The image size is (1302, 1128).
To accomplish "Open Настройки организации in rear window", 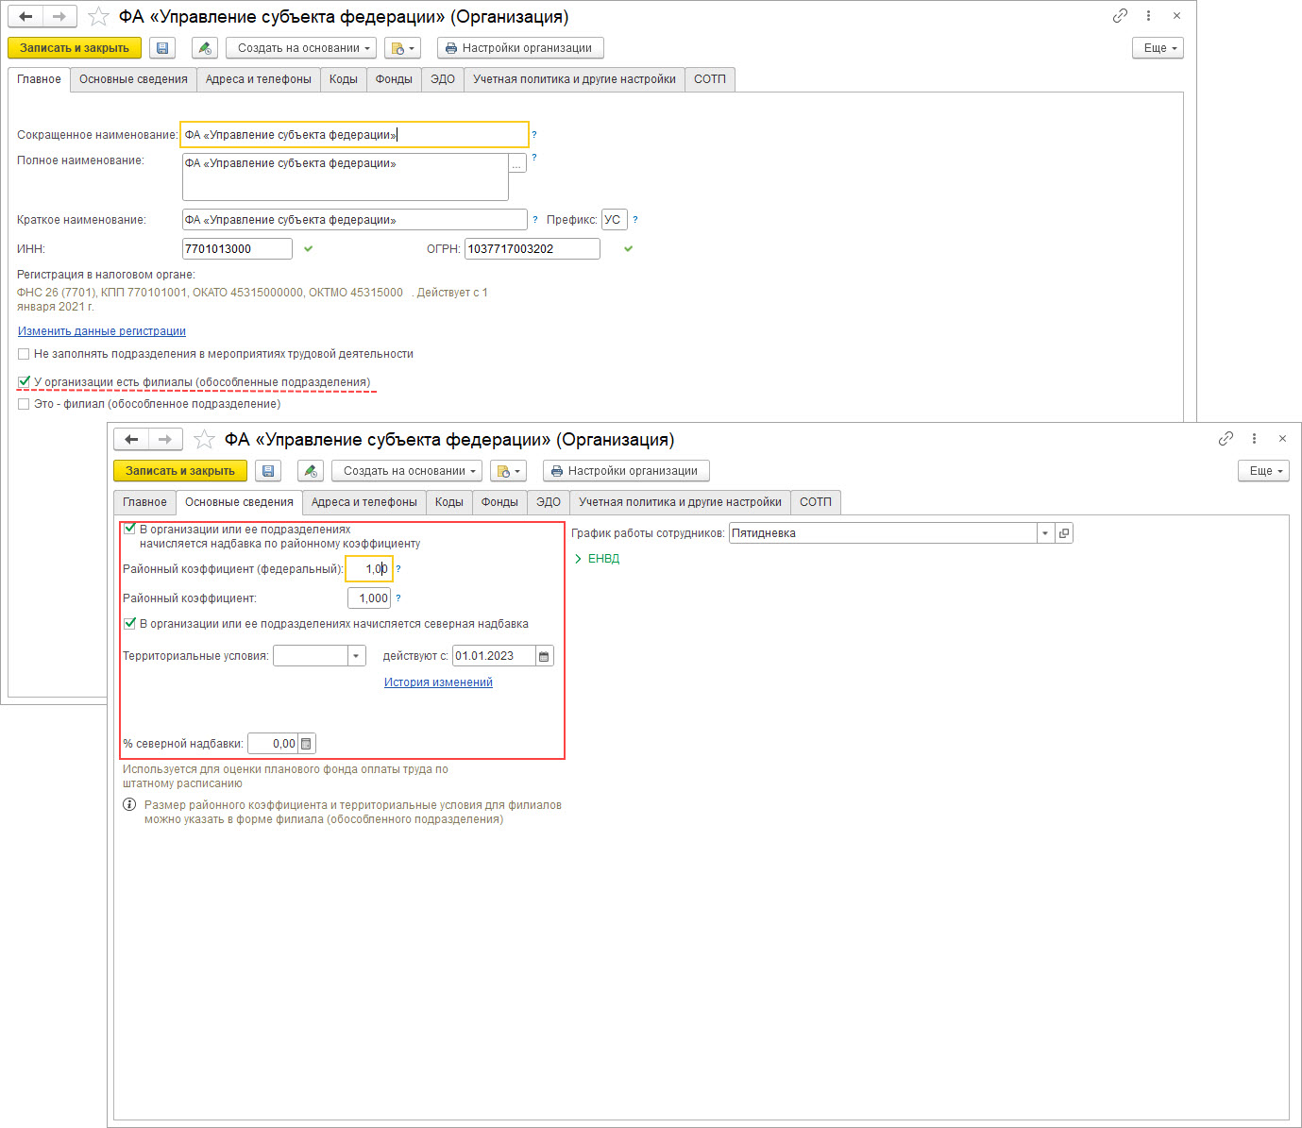I will tap(520, 48).
